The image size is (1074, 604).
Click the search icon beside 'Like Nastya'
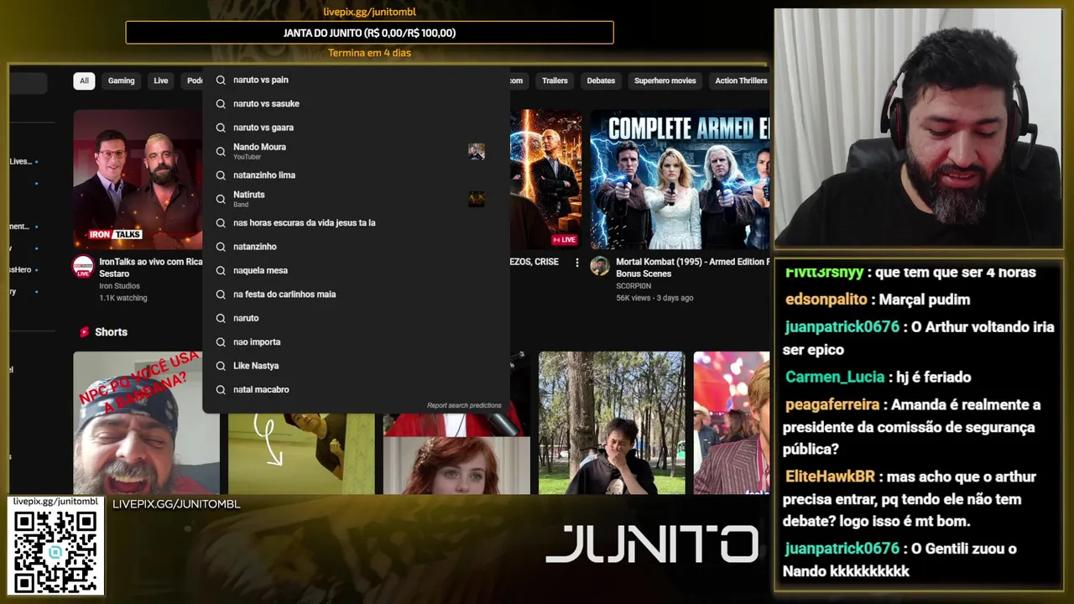pos(221,366)
